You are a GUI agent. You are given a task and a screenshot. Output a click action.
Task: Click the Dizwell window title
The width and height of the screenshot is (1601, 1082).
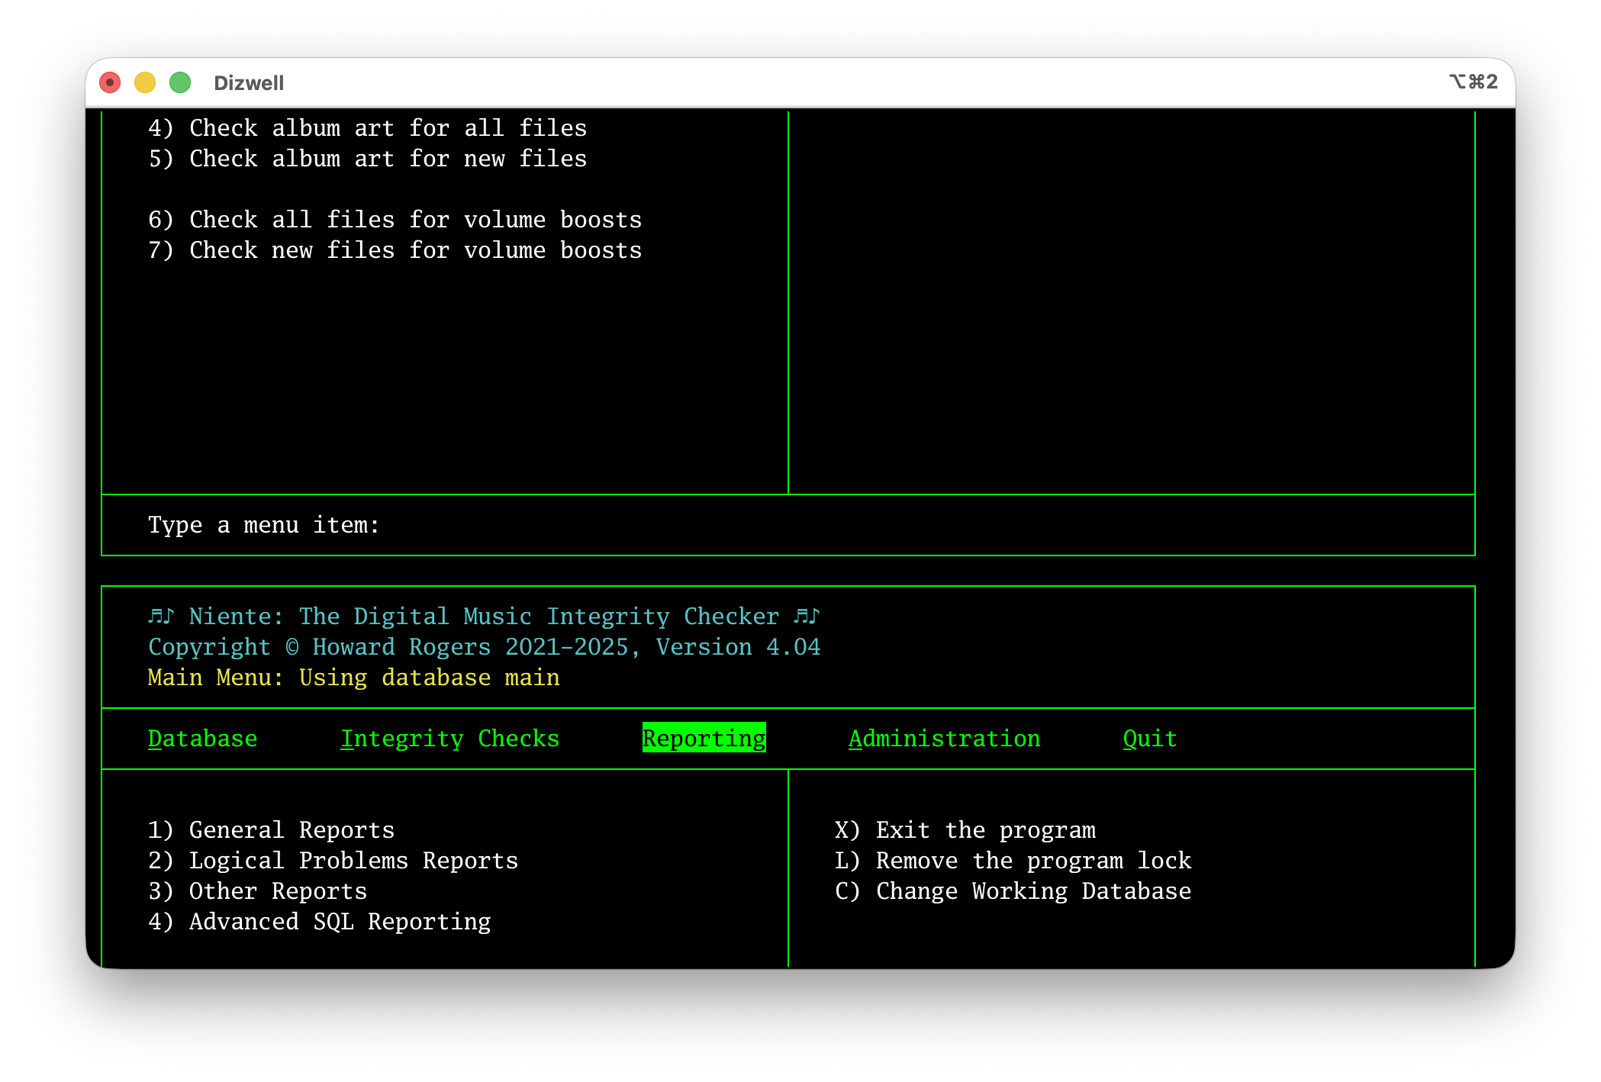[x=249, y=83]
